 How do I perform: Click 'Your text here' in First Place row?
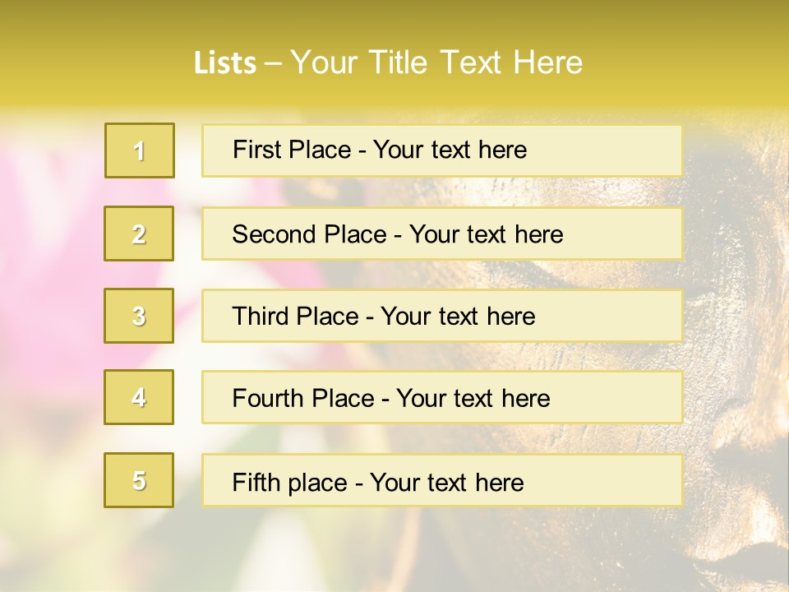point(450,150)
